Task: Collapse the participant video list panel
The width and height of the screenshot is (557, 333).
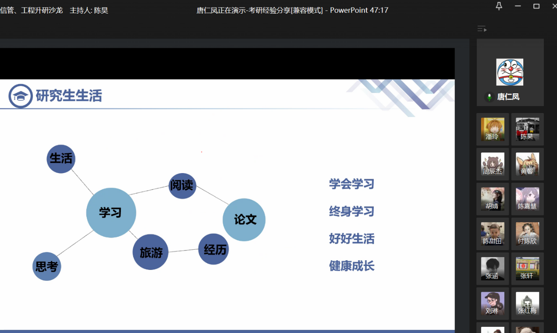Action: (x=482, y=29)
